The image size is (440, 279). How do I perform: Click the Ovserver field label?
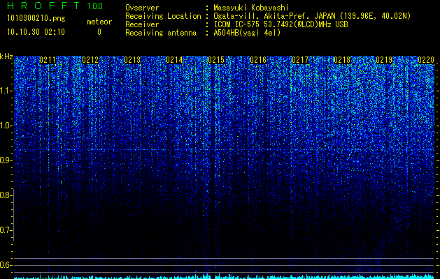point(142,8)
